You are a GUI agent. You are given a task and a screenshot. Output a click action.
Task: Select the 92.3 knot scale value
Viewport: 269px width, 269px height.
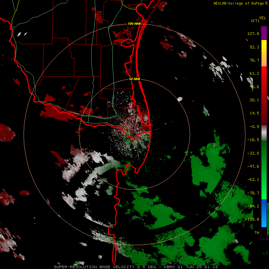pyautogui.click(x=254, y=47)
